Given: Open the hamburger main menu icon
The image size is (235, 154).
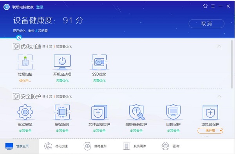Looking at the screenshot, I should tap(213, 6).
